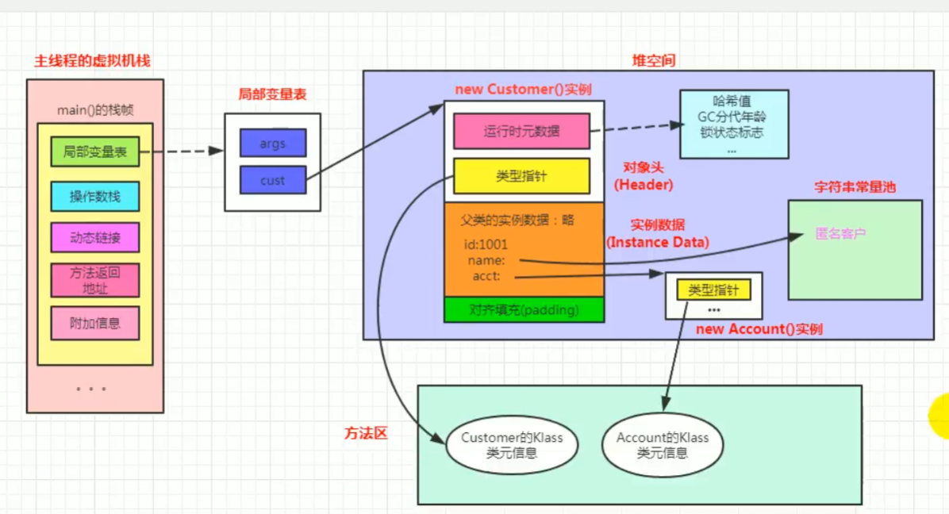The height and width of the screenshot is (514, 949).
Task: Select the Customer的Klass类元信息 ellipse
Action: tap(512, 445)
